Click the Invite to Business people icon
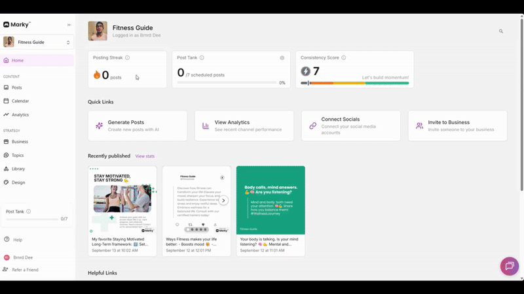This screenshot has width=524, height=294. tap(419, 125)
